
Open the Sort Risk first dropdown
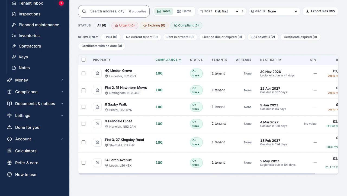click(x=226, y=11)
